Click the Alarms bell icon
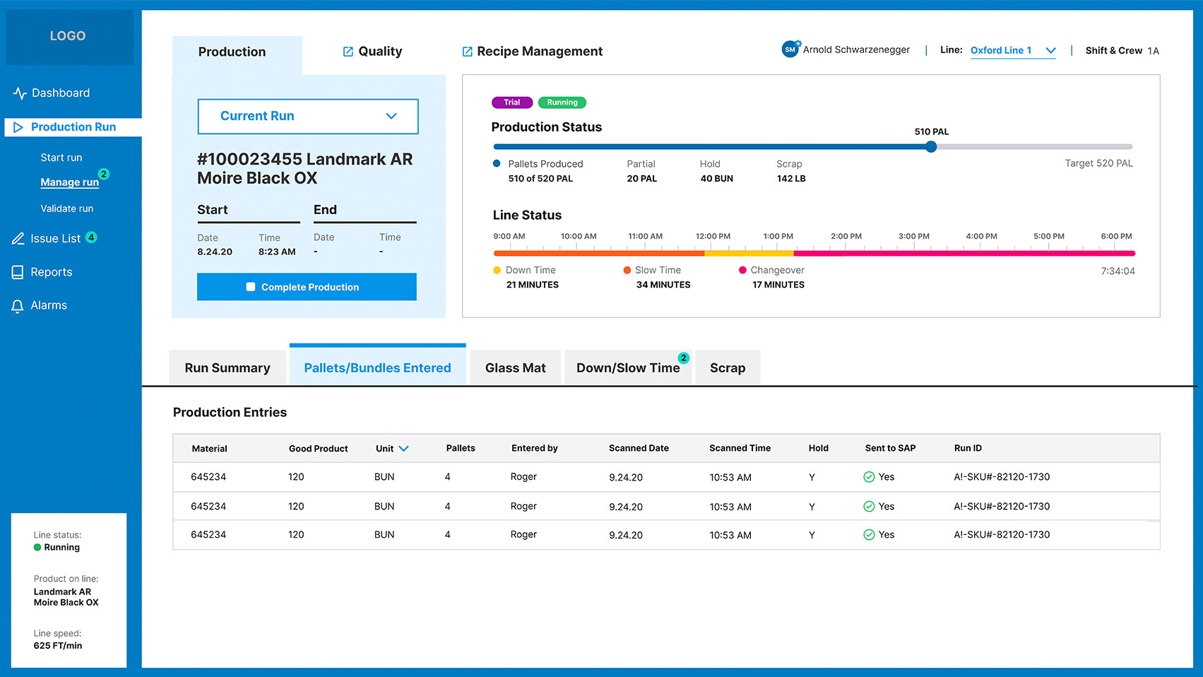This screenshot has width=1203, height=677. point(18,306)
